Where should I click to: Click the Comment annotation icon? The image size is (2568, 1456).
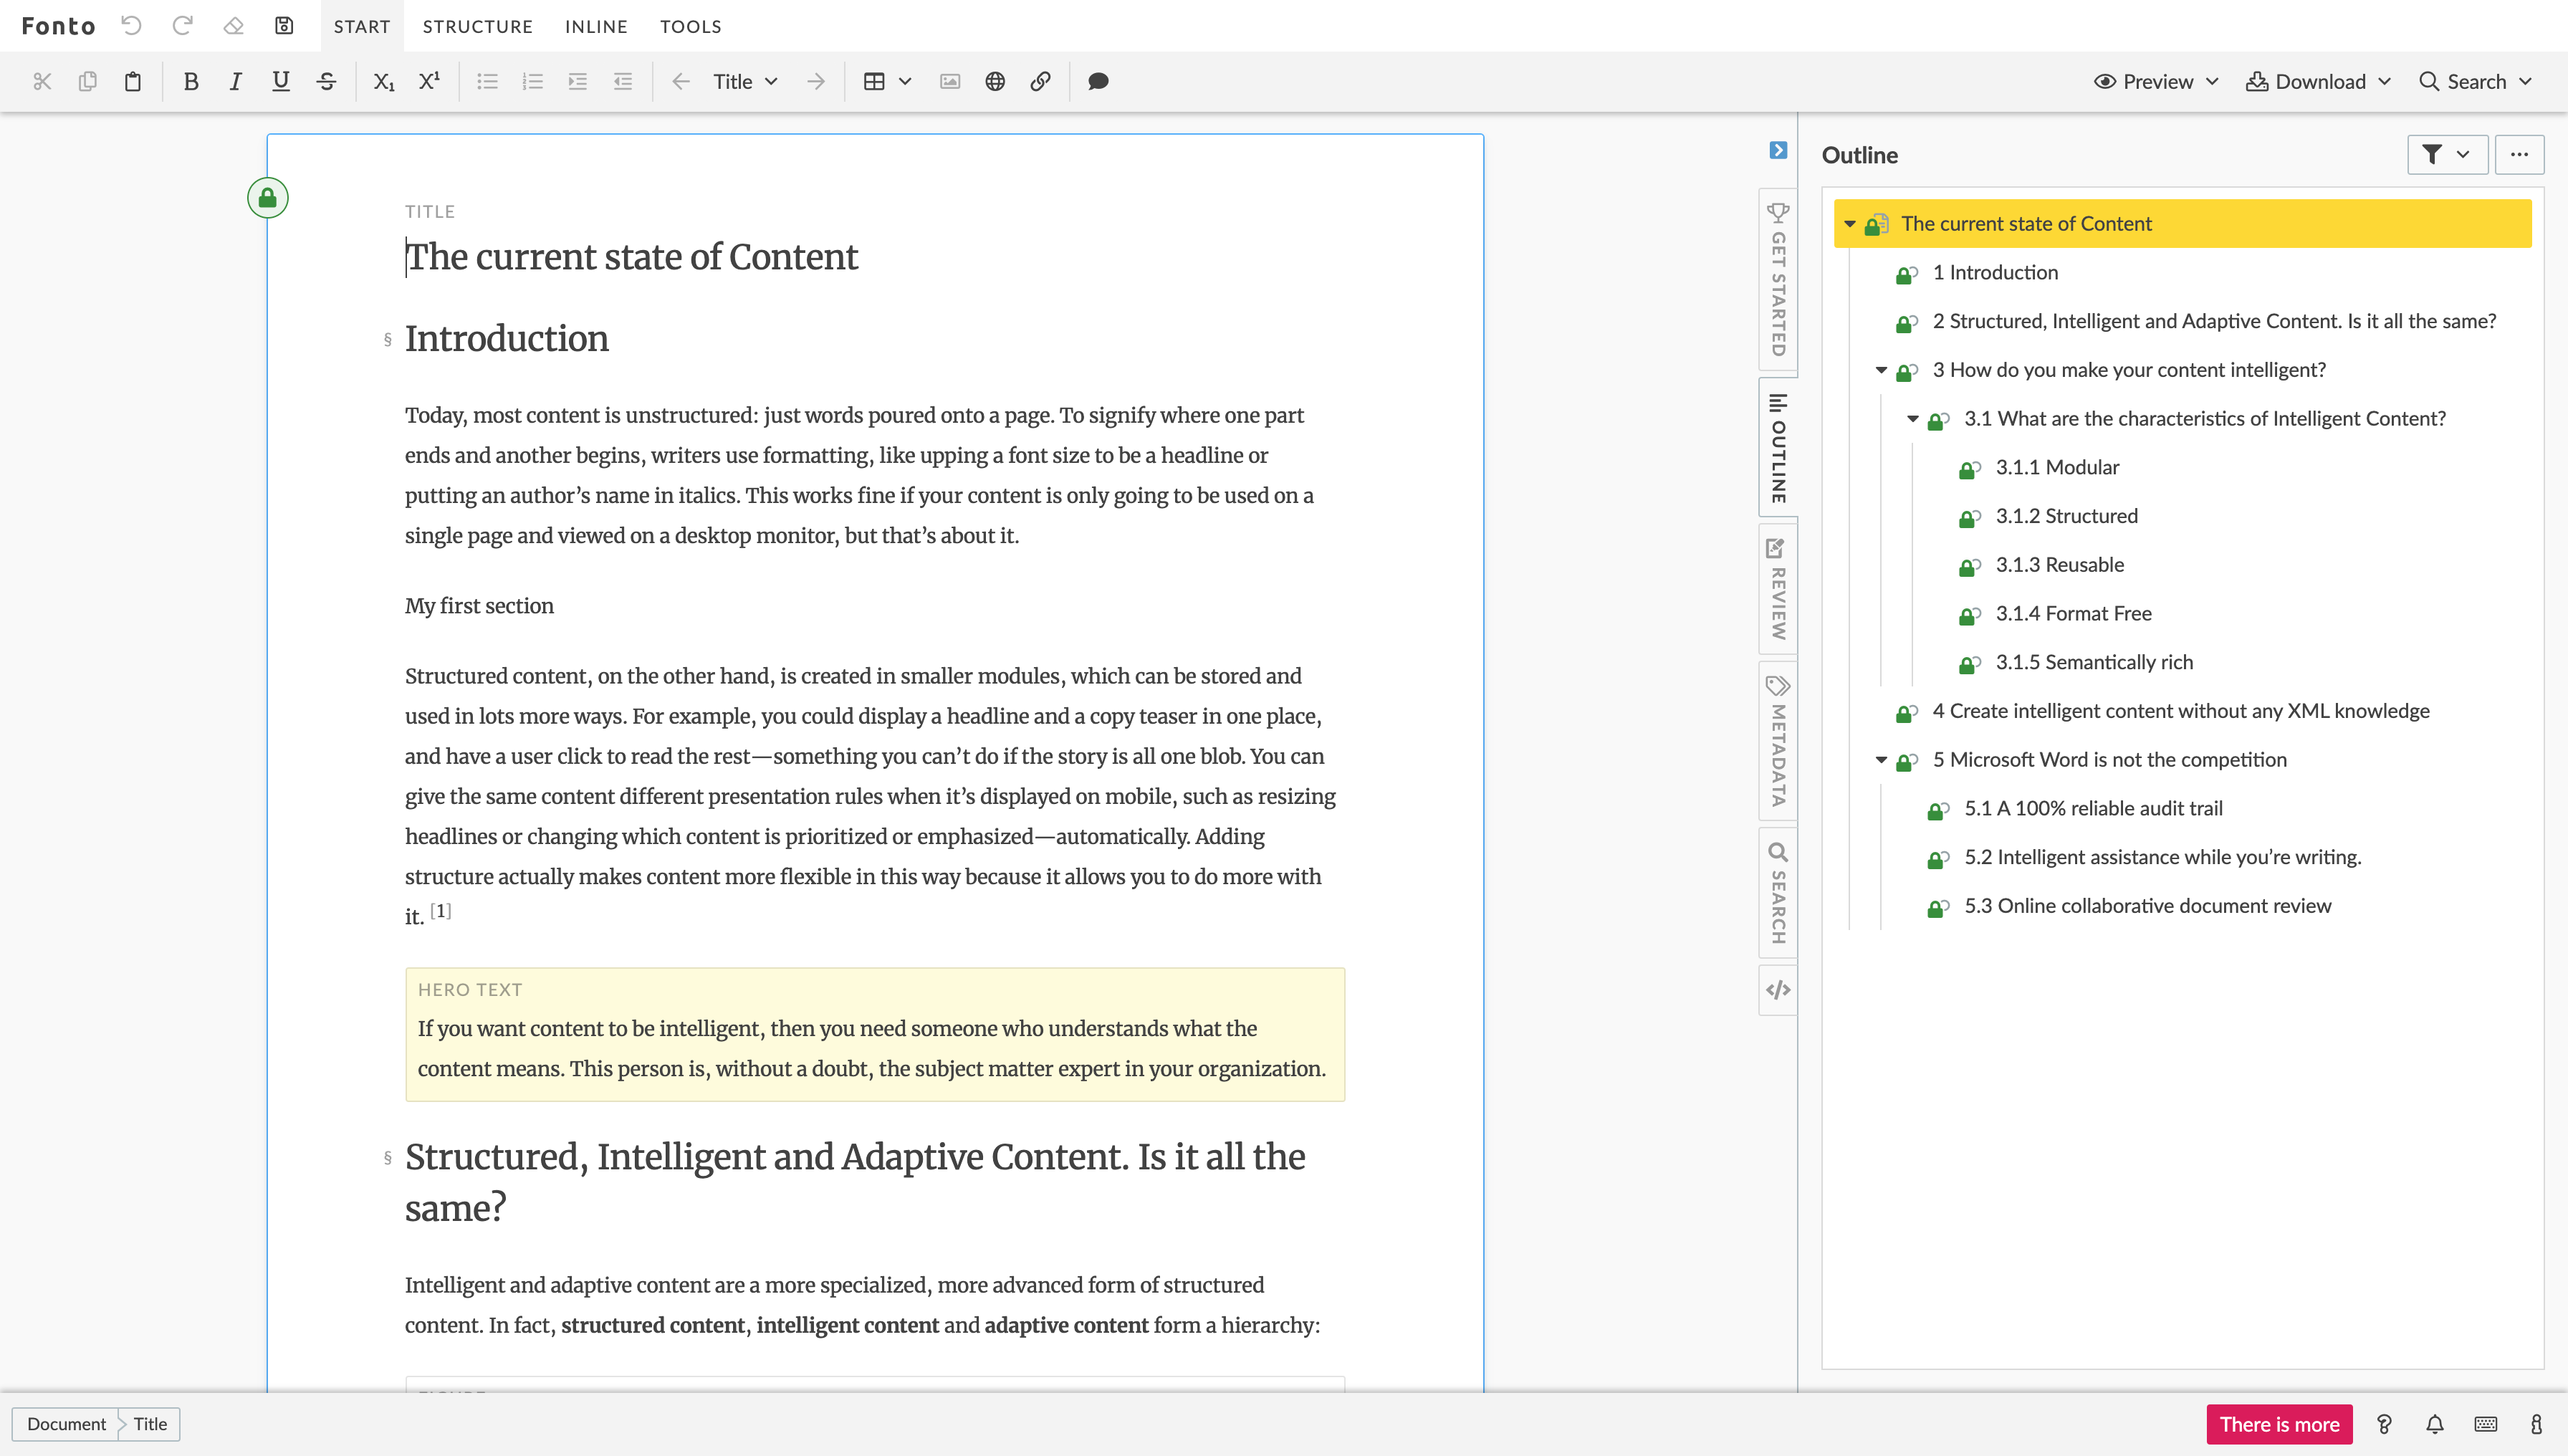tap(1096, 81)
